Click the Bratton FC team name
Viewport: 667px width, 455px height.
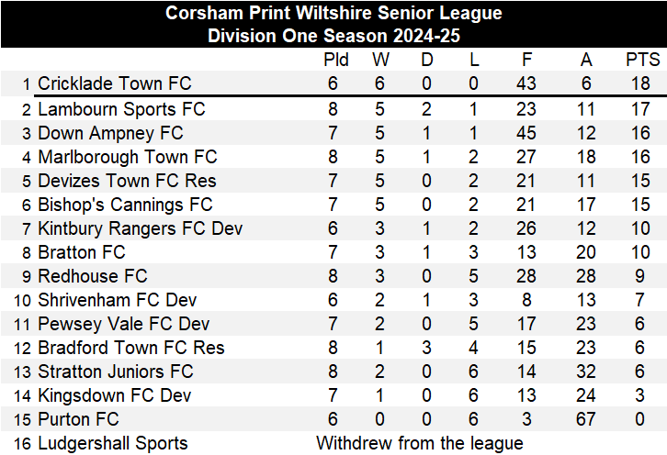[81, 252]
